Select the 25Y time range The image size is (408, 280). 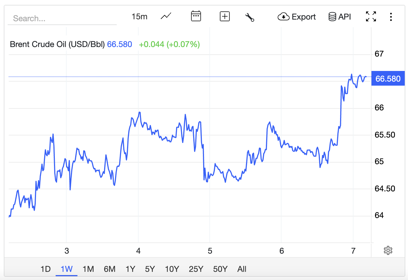pyautogui.click(x=196, y=269)
